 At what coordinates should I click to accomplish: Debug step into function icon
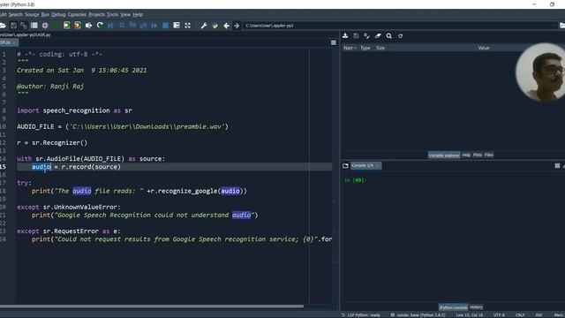pos(132,26)
